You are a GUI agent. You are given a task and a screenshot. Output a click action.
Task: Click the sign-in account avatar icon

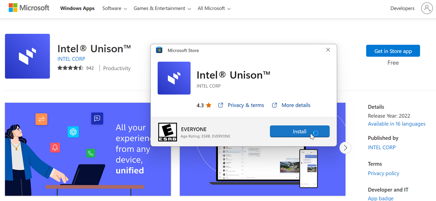click(427, 8)
